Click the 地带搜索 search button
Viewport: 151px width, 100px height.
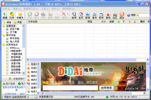point(106,88)
